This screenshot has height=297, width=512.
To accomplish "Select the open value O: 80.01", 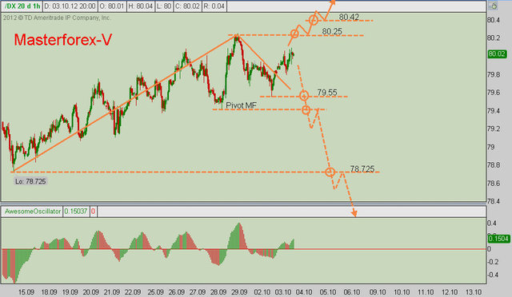I will tap(112, 6).
